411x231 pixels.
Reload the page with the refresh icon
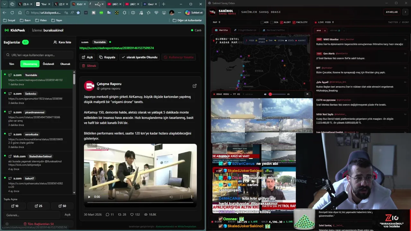click(12, 13)
